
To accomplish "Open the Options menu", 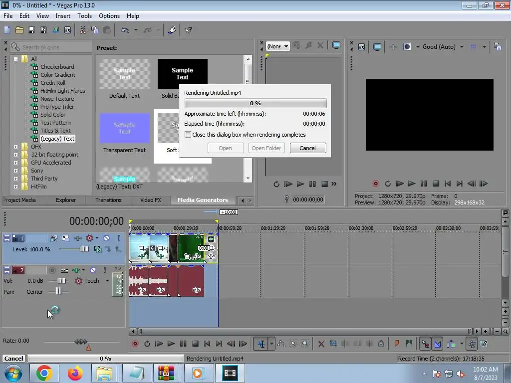I will tap(109, 15).
